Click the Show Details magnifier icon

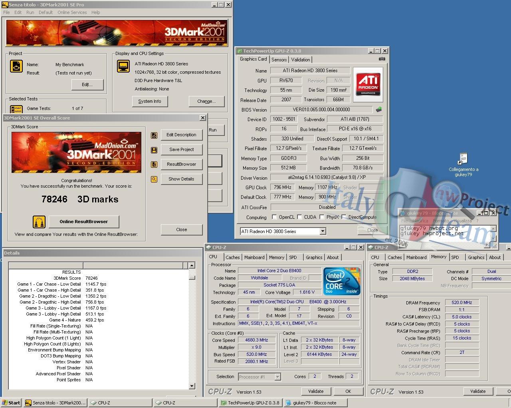point(154,179)
